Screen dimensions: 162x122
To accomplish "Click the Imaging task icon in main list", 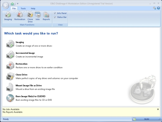I will (10, 44).
